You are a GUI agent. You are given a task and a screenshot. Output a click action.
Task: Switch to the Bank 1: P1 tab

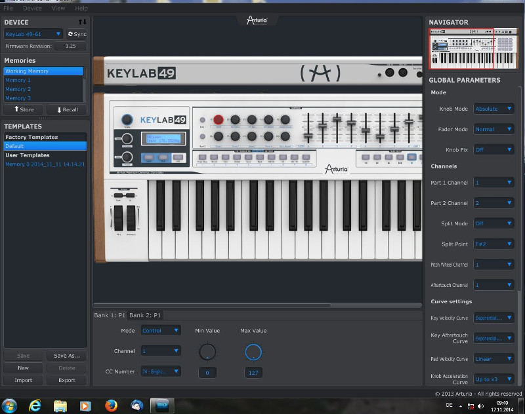(110, 315)
